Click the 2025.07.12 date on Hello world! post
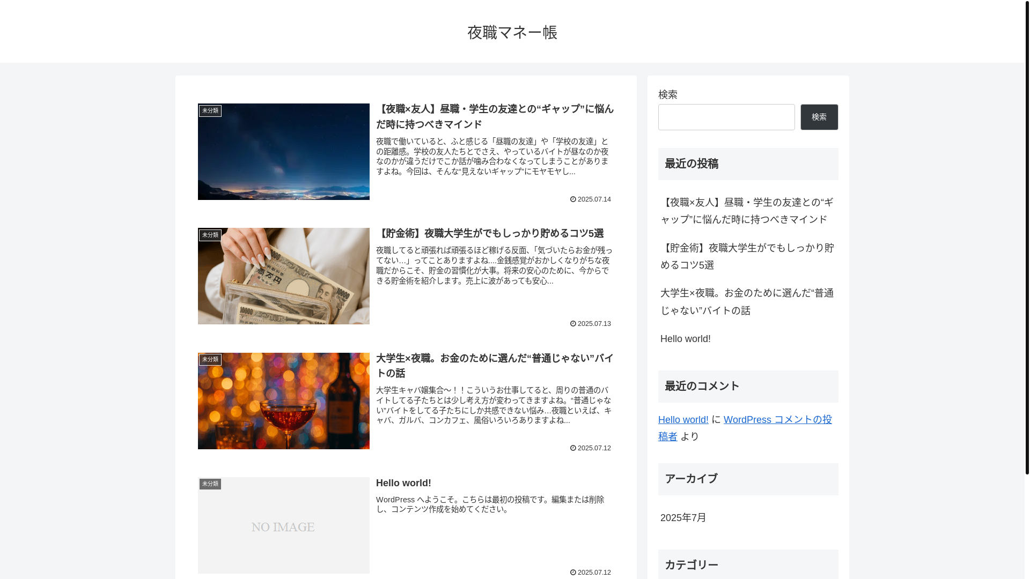Viewport: 1030px width, 579px height. click(591, 573)
